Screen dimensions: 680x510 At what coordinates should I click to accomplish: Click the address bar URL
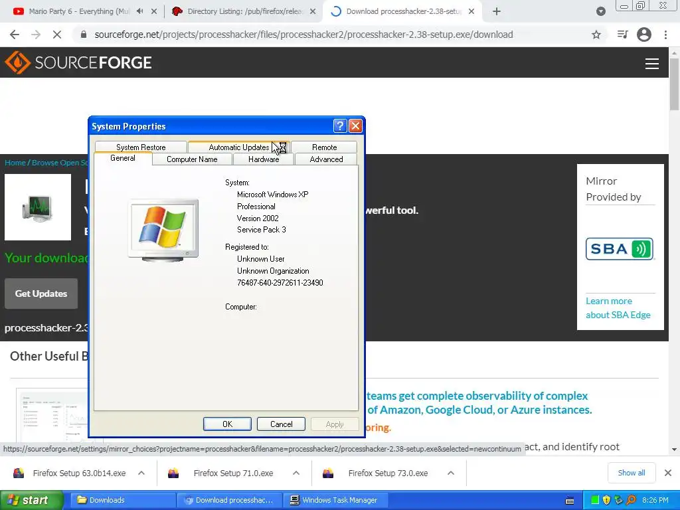point(303,35)
